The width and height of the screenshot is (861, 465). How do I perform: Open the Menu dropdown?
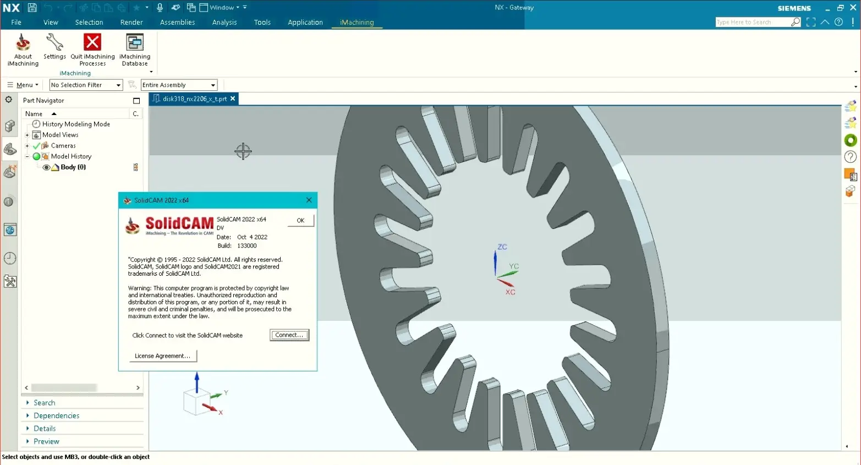click(x=23, y=85)
